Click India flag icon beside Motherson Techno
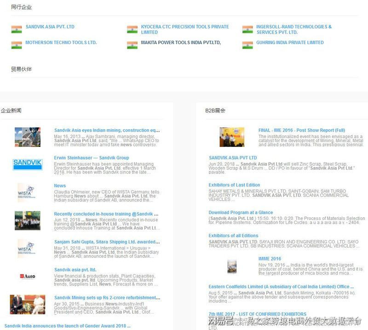The image size is (368, 330). point(17,45)
